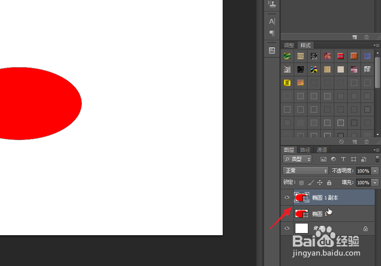Toggle lock position move-arrows icon
The width and height of the screenshot is (381, 266).
[320, 183]
